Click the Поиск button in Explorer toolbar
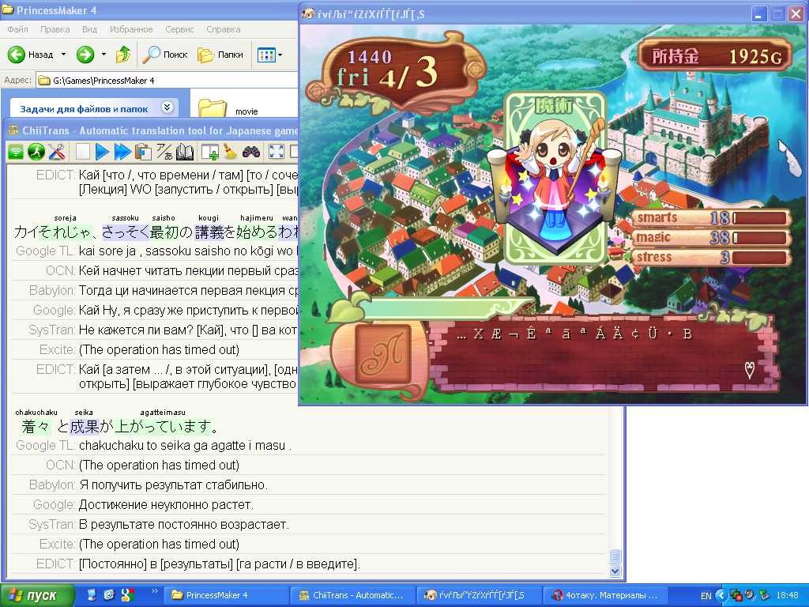This screenshot has width=809, height=607. (165, 55)
